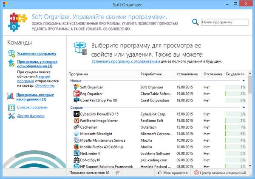The image size is (255, 179).
Task: Click the Locktime Software developer cell
Action: pyautogui.click(x=155, y=154)
